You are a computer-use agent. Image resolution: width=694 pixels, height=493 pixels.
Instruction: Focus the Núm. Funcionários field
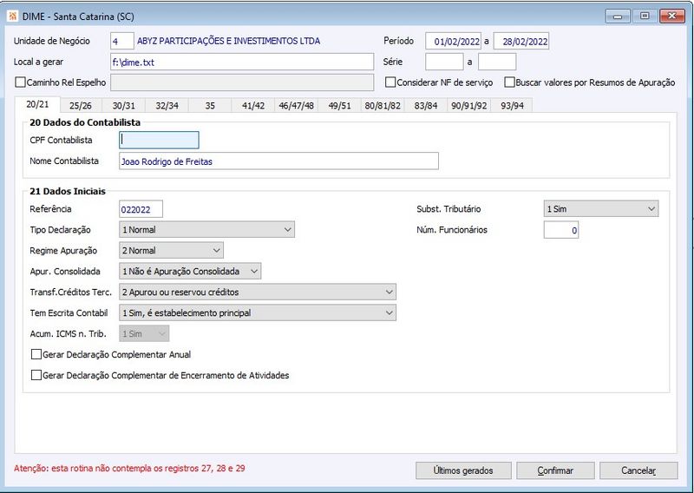pos(560,230)
